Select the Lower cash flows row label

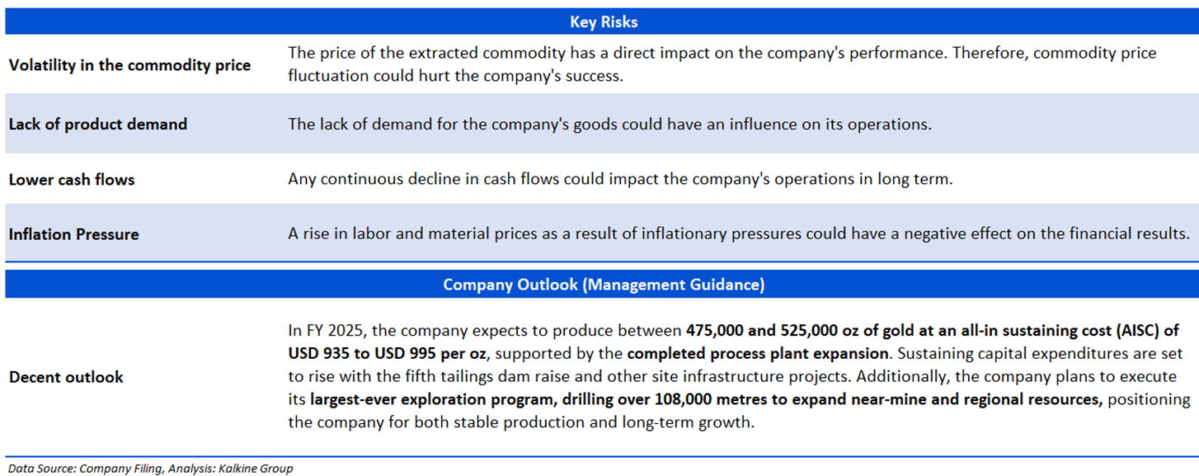coord(72,179)
